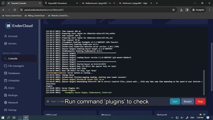Click the address bar URL
The height and width of the screenshot is (120, 213).
44,10
